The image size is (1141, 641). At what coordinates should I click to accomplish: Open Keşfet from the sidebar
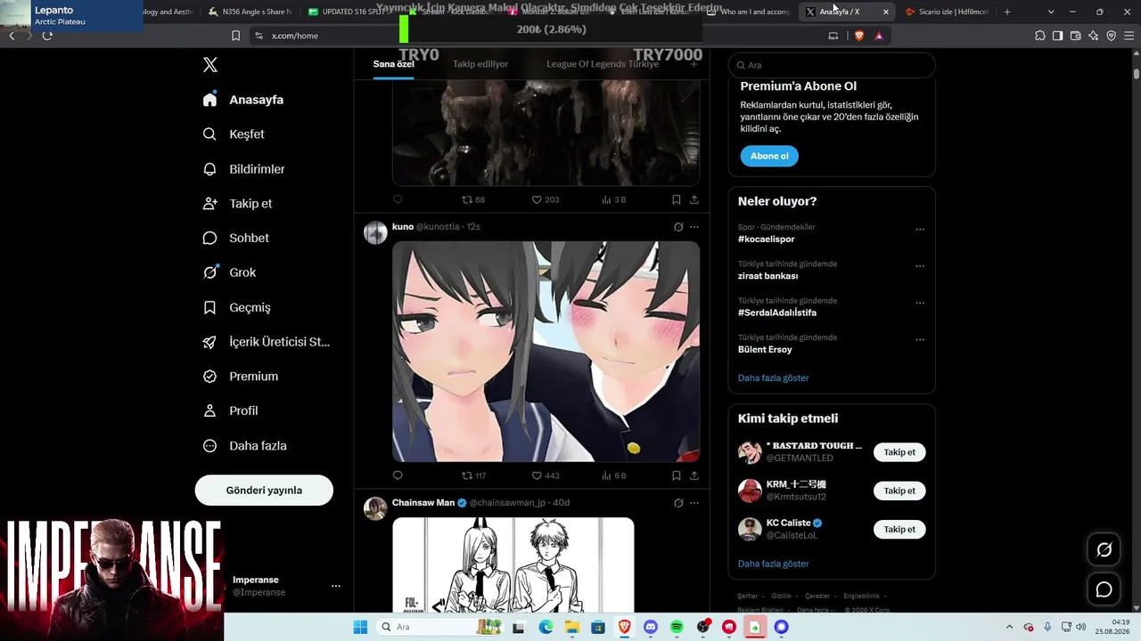234,134
